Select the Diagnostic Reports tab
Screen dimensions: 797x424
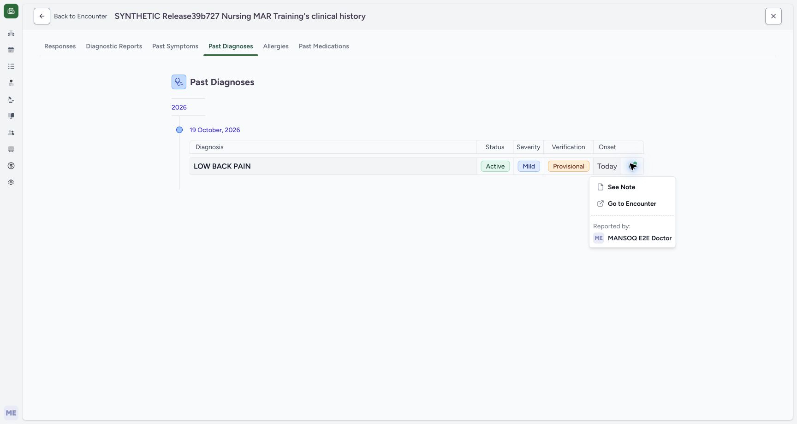click(x=114, y=46)
